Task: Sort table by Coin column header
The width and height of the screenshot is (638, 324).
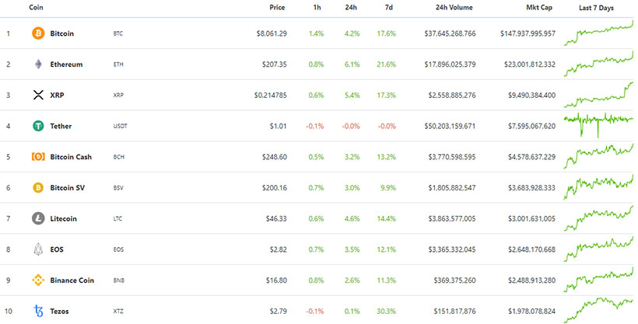Action: click(36, 7)
